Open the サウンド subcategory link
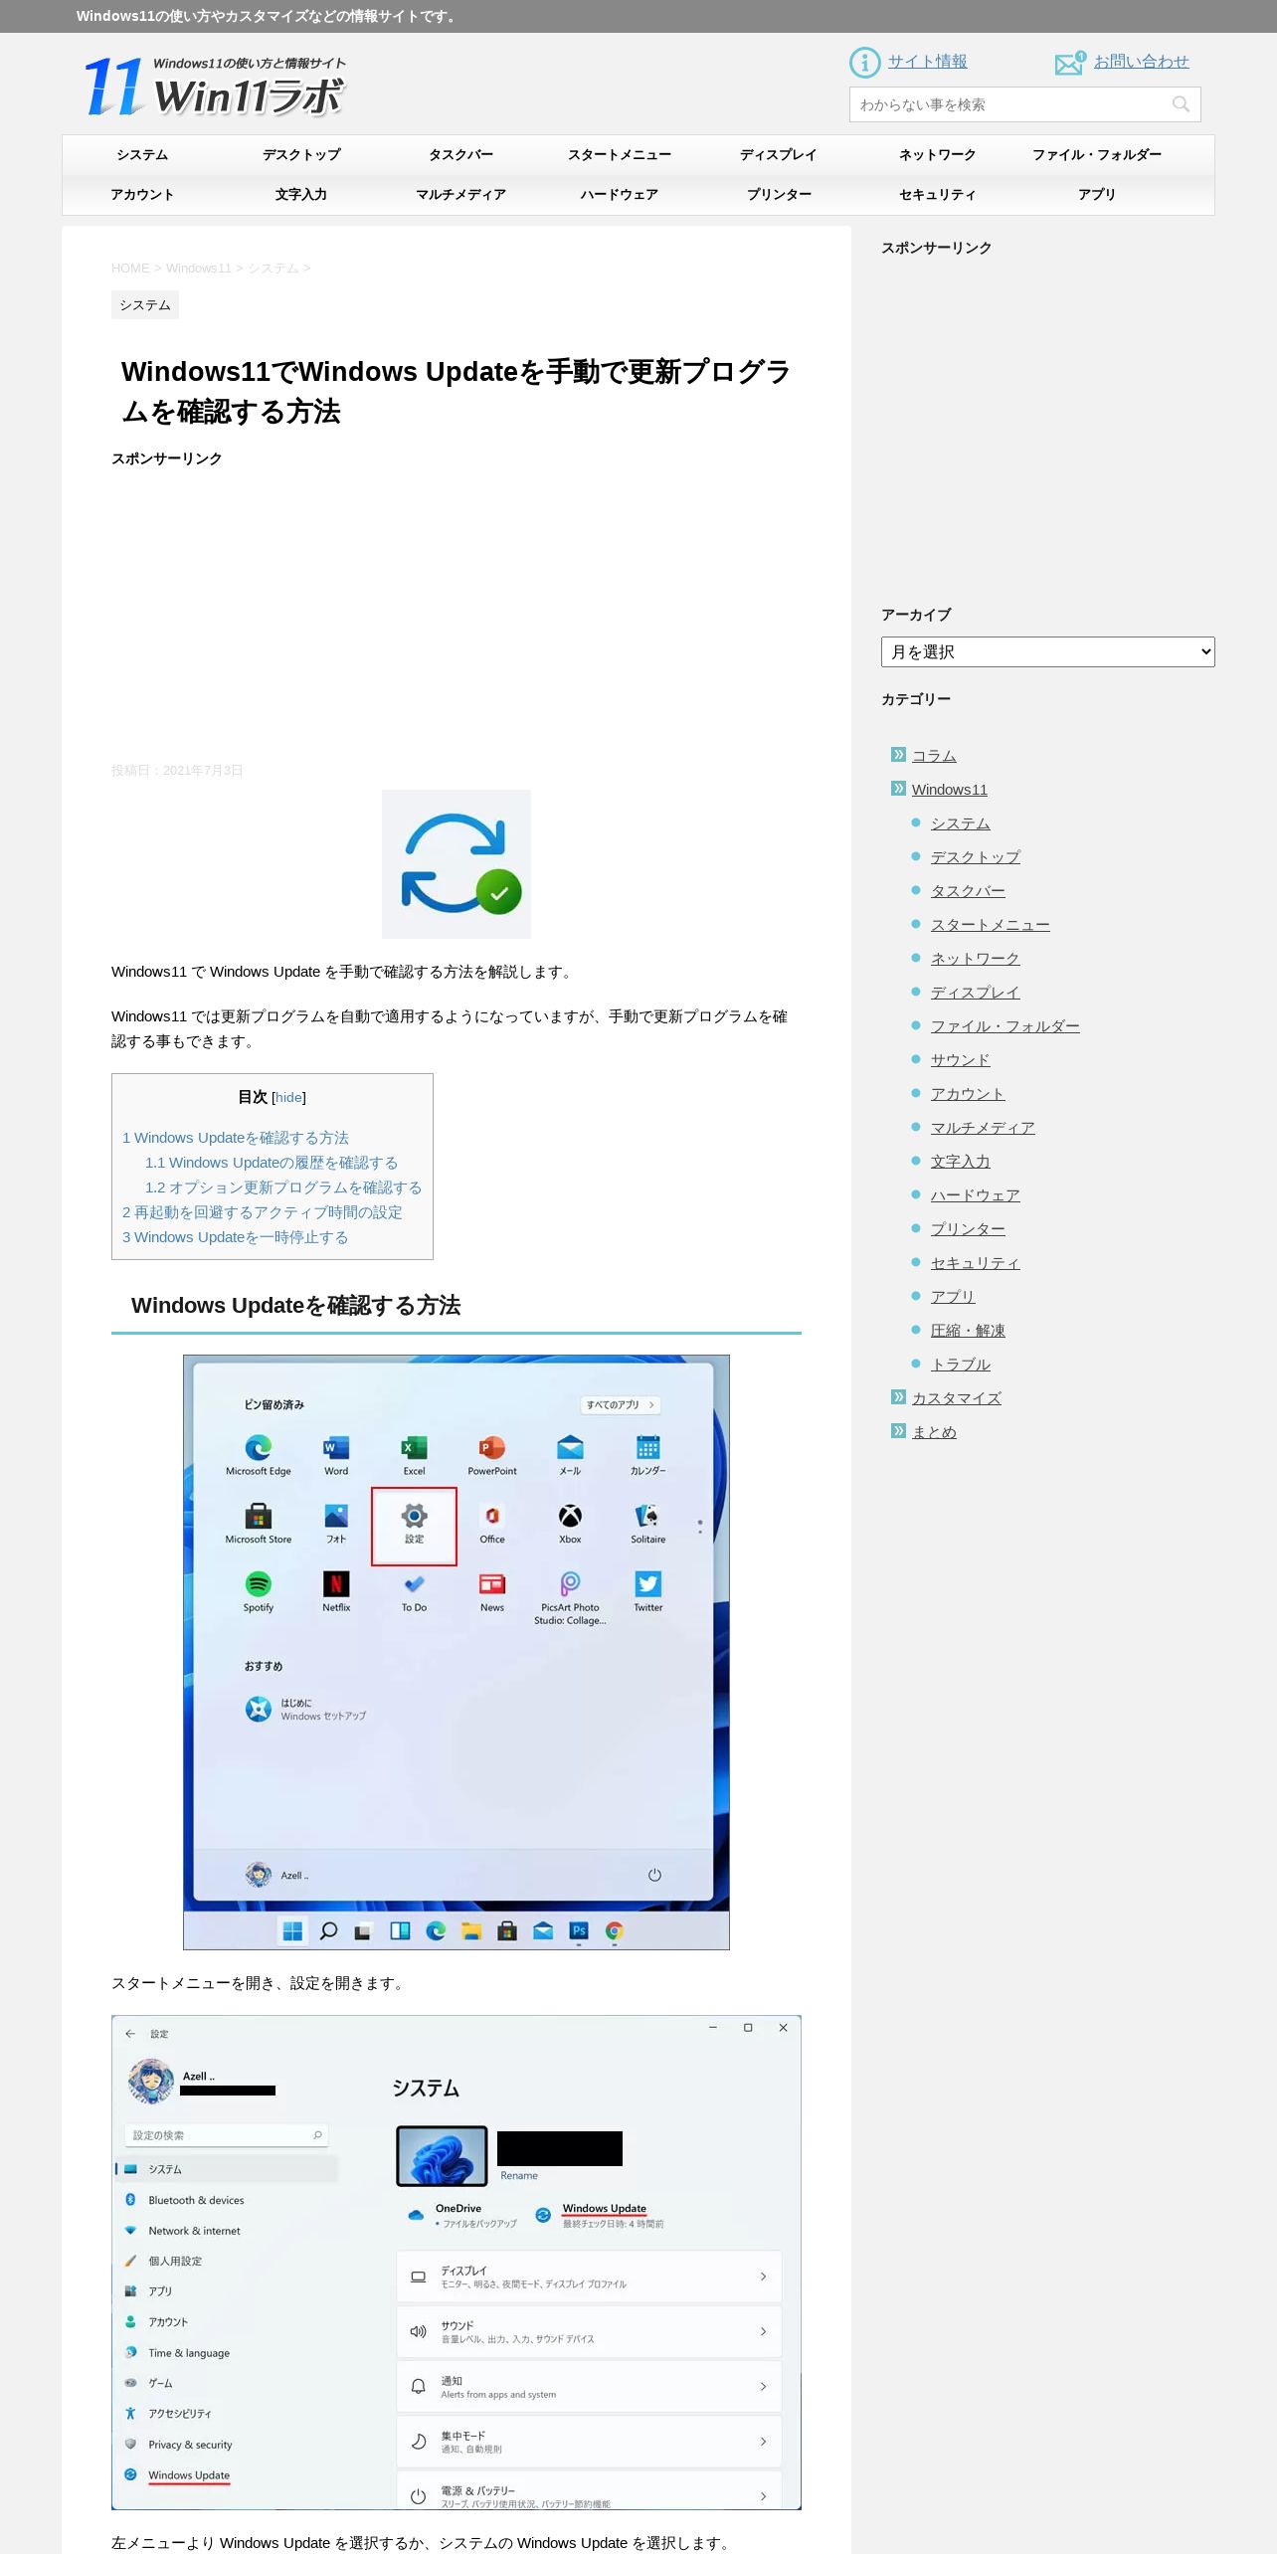The image size is (1277, 2554). [961, 1060]
